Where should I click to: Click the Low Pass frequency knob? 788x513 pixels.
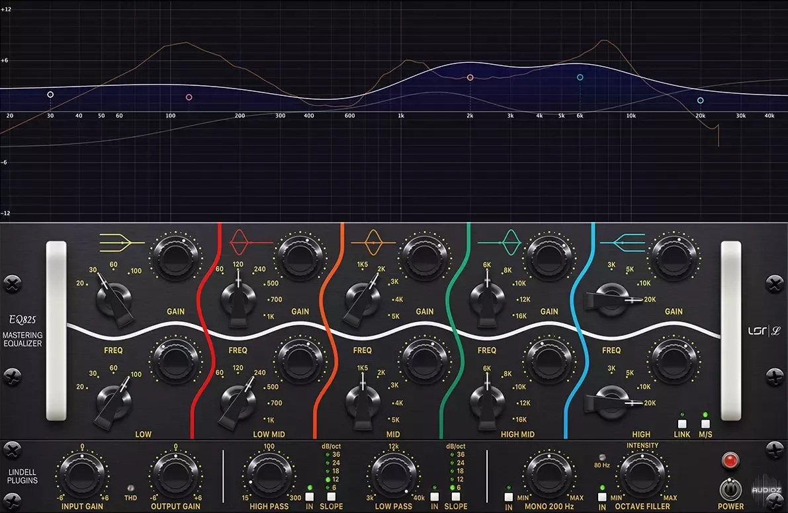pos(394,477)
